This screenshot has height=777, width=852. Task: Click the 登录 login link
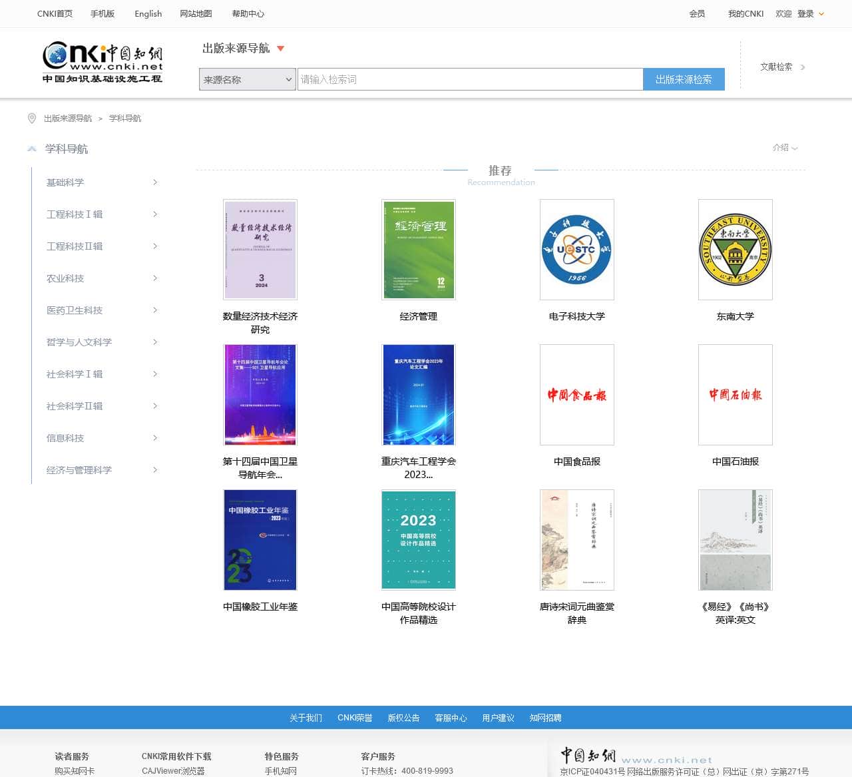point(805,13)
